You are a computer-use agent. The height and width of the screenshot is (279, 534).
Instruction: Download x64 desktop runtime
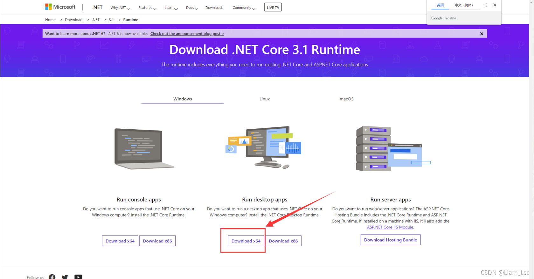(246, 241)
